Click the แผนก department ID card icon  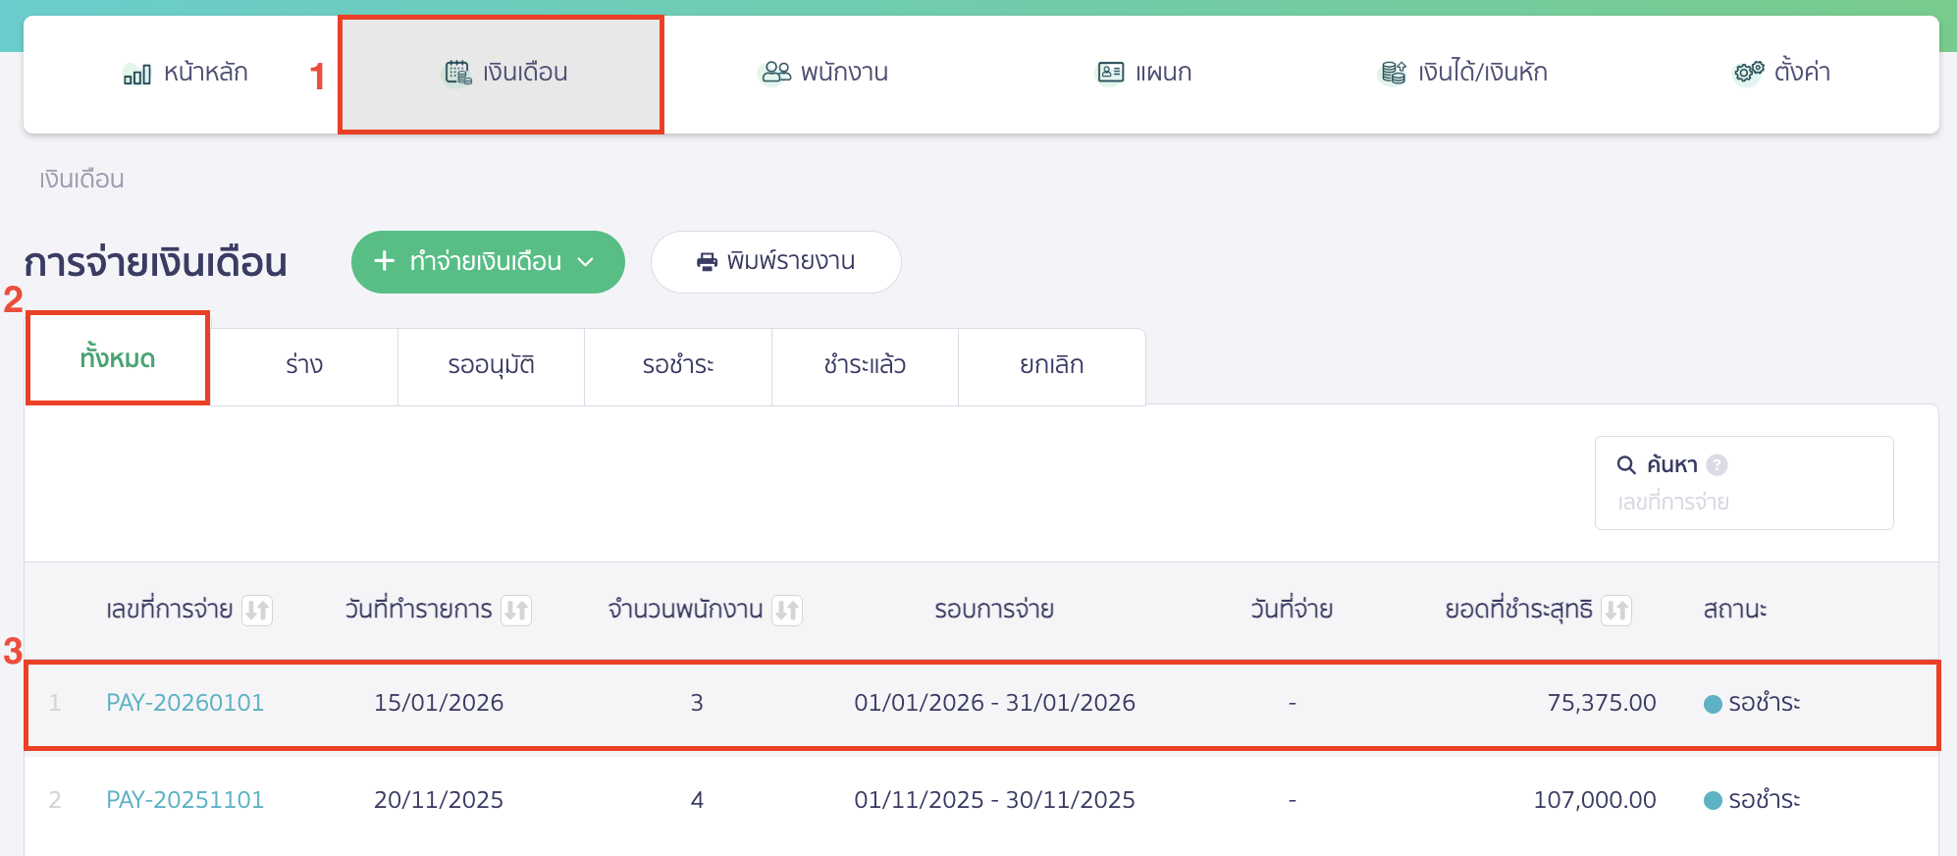tap(1110, 73)
